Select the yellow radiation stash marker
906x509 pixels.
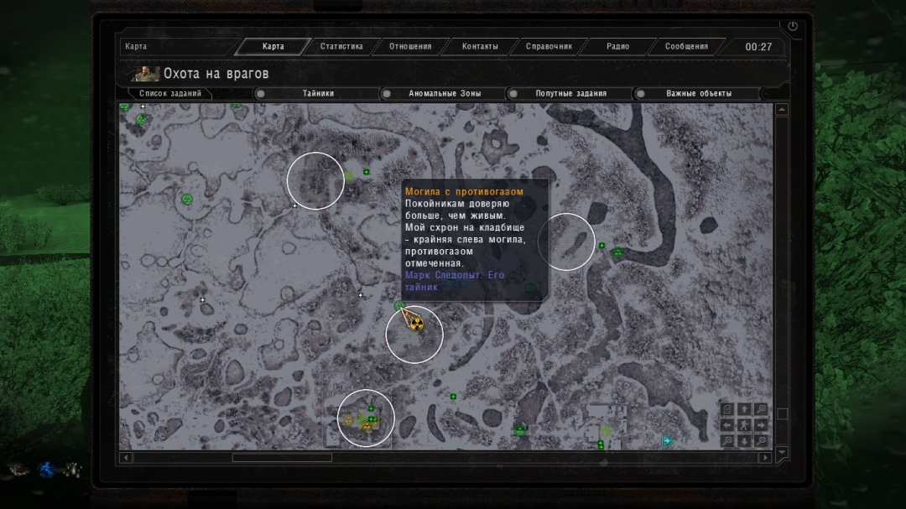tap(417, 325)
